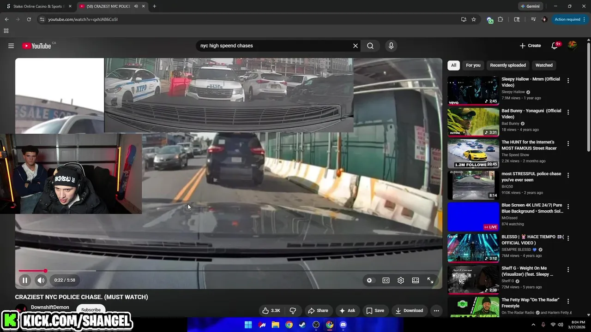Go to YouTube home via logo
This screenshot has width=591, height=332.
coord(36,46)
